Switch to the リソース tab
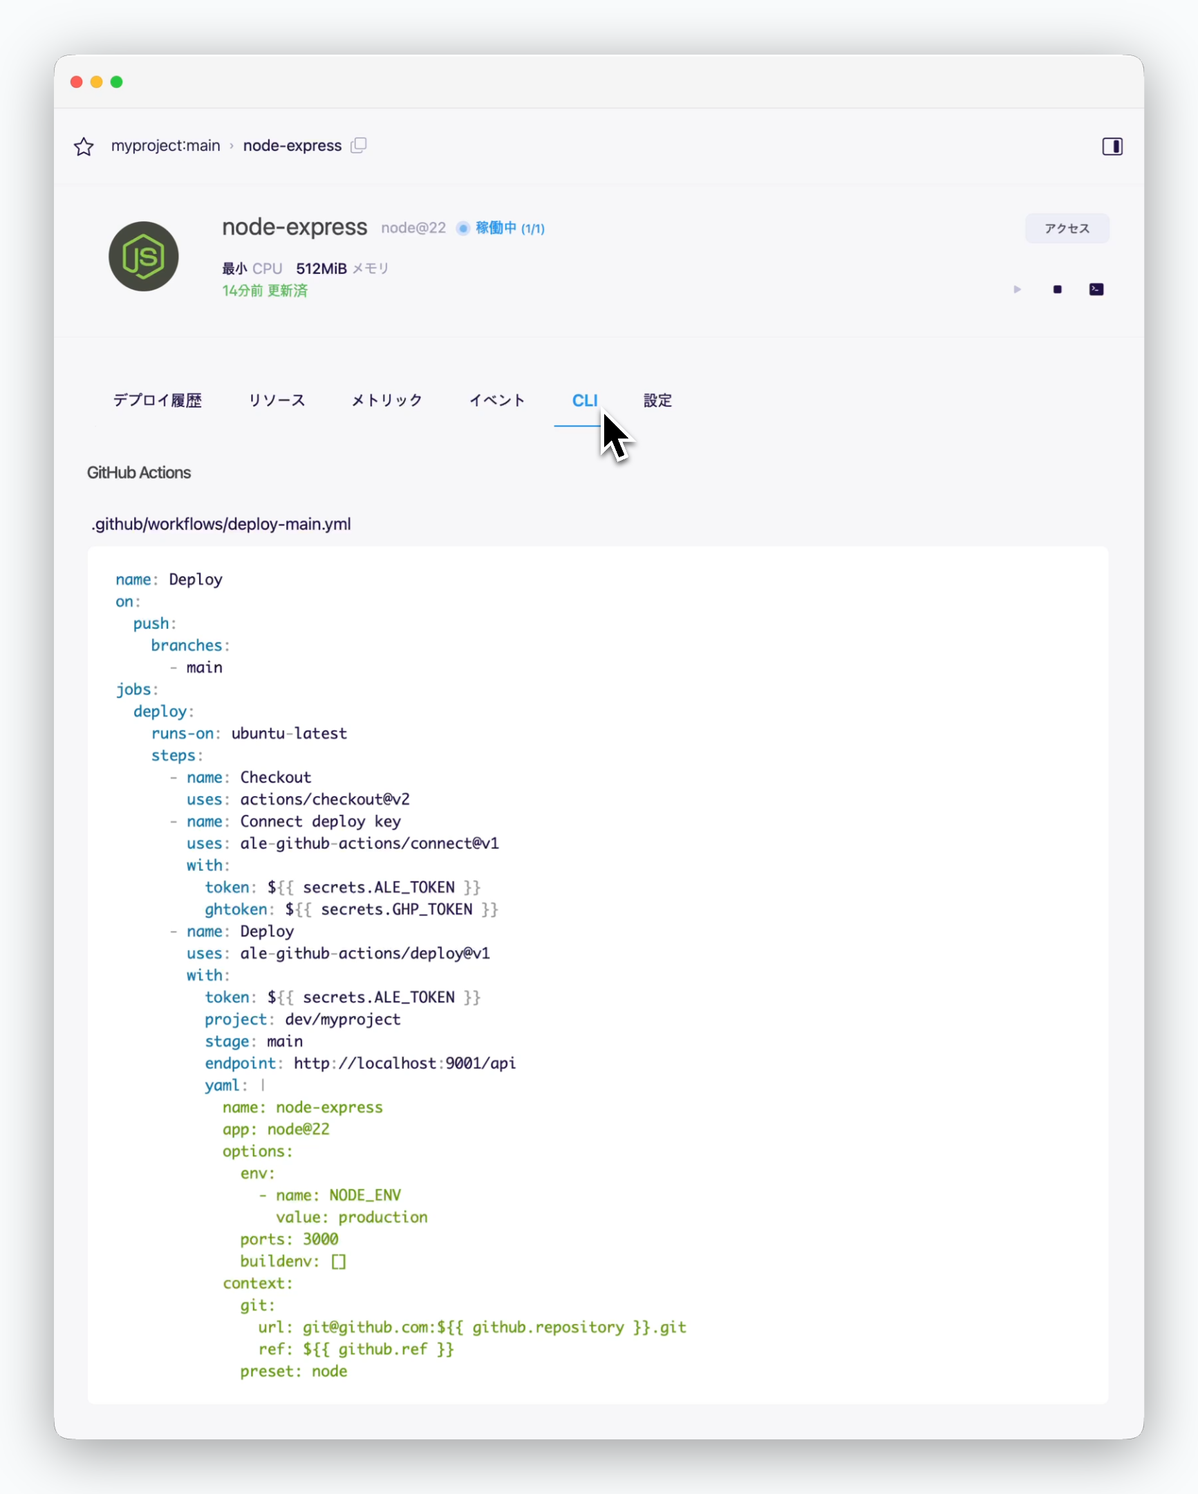This screenshot has height=1494, width=1198. click(277, 400)
